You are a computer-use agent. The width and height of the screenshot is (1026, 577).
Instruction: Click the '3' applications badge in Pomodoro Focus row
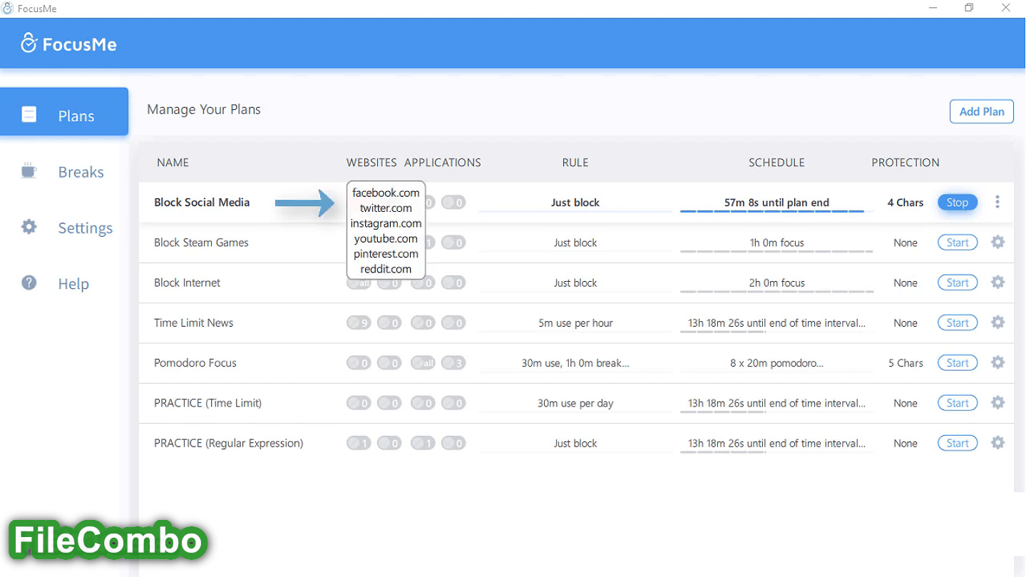(x=453, y=363)
